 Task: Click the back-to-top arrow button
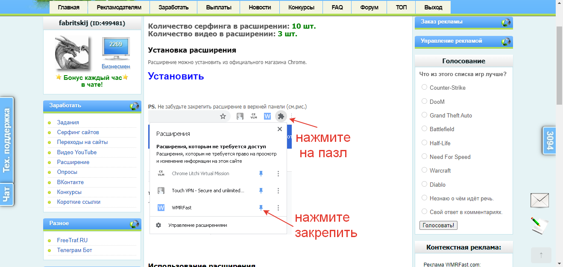(x=541, y=255)
